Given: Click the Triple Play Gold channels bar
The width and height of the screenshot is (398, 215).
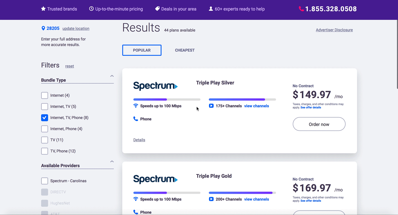Looking at the screenshot, I should pyautogui.click(x=242, y=193).
